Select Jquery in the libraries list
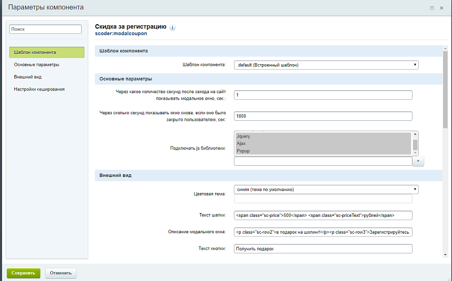The height and width of the screenshot is (281, 452). point(323,136)
